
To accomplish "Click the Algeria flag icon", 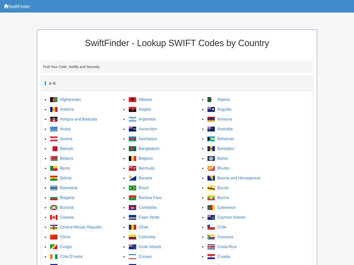I will pyautogui.click(x=211, y=100).
